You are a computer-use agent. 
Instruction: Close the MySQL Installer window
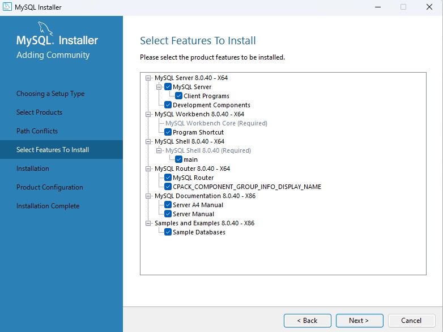(429, 7)
